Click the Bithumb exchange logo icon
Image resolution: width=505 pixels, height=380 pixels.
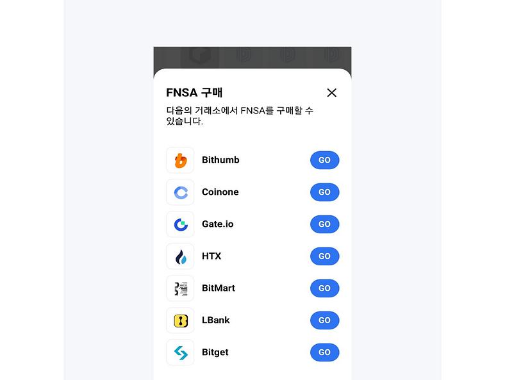click(x=180, y=160)
